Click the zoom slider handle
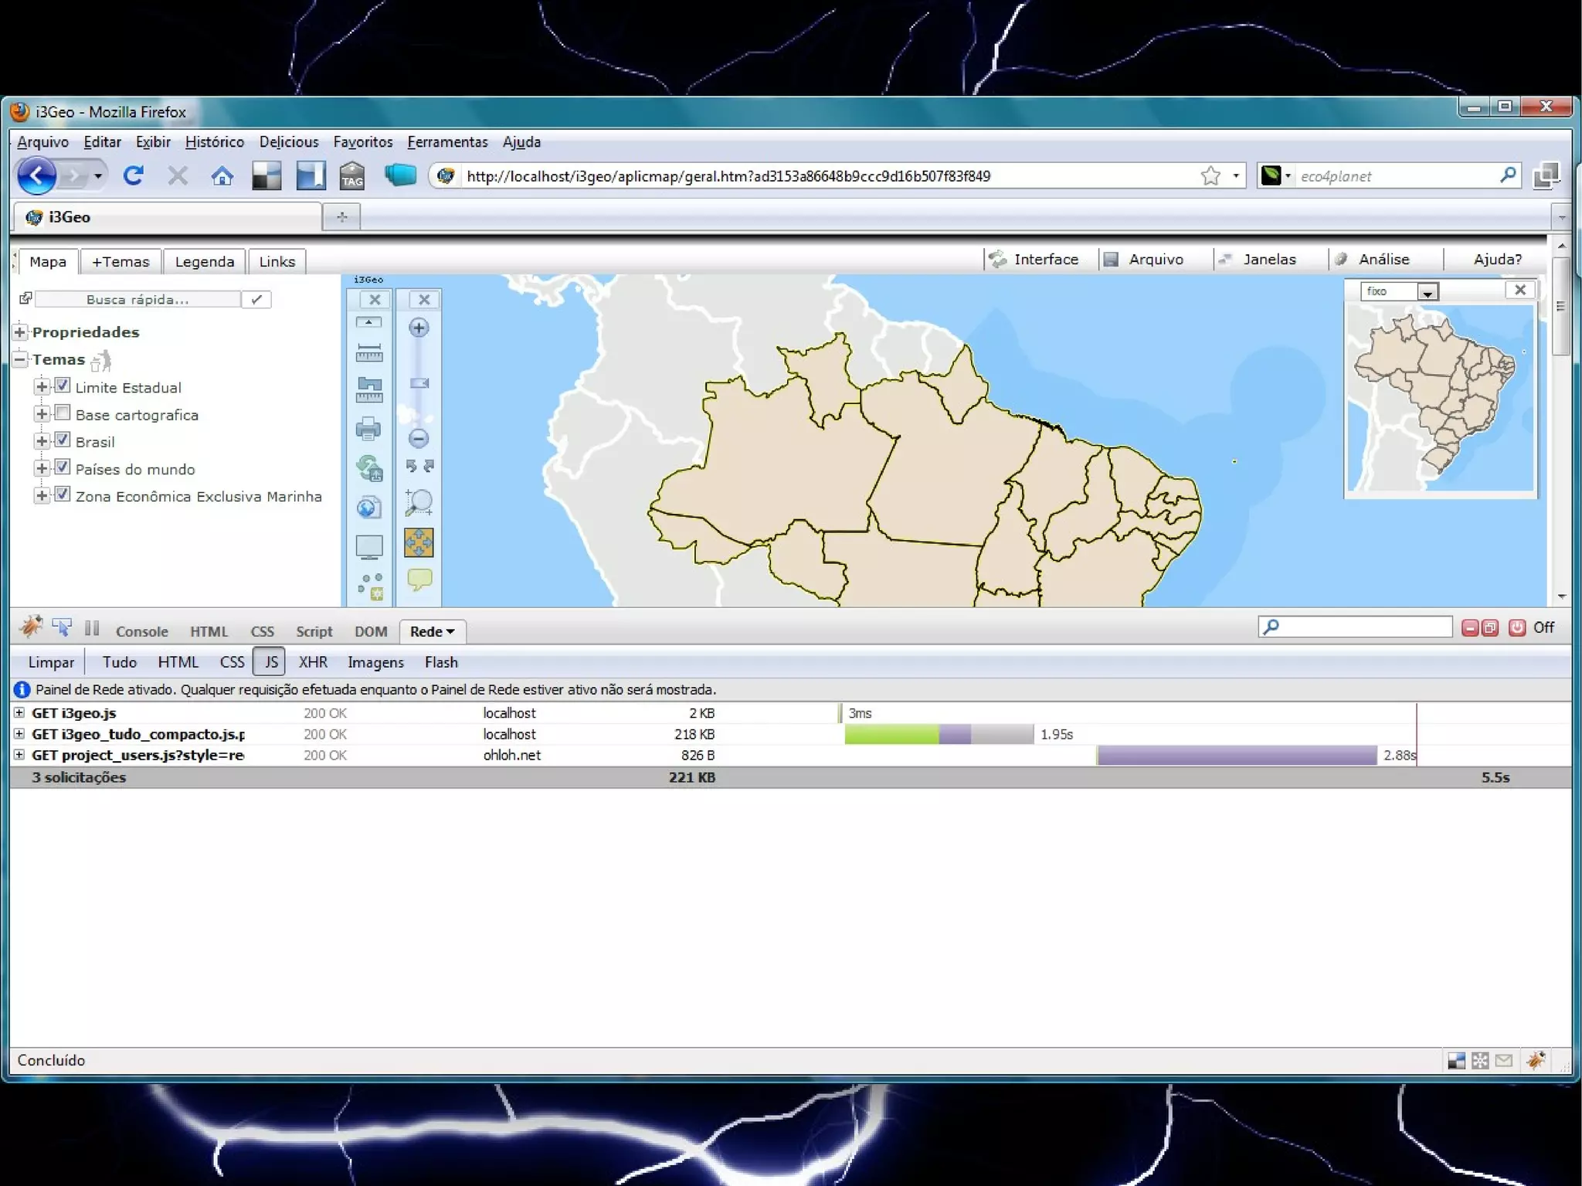This screenshot has width=1582, height=1186. click(419, 383)
